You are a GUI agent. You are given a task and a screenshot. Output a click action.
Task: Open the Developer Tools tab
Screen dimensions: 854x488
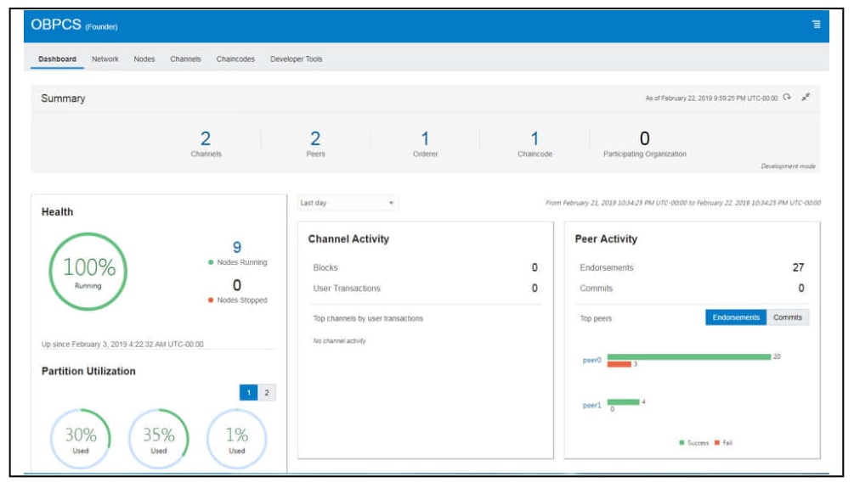coord(297,59)
